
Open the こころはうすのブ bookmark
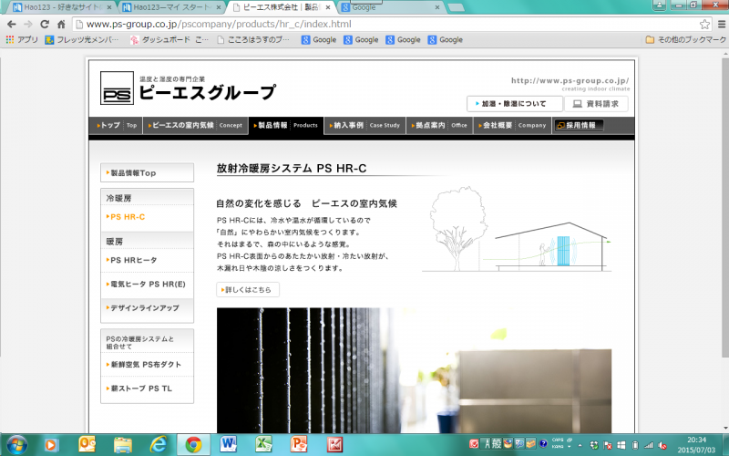[253, 40]
